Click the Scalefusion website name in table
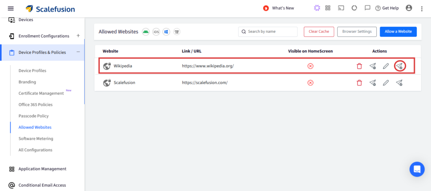Viewport: 431px width, 191px height. click(x=125, y=82)
